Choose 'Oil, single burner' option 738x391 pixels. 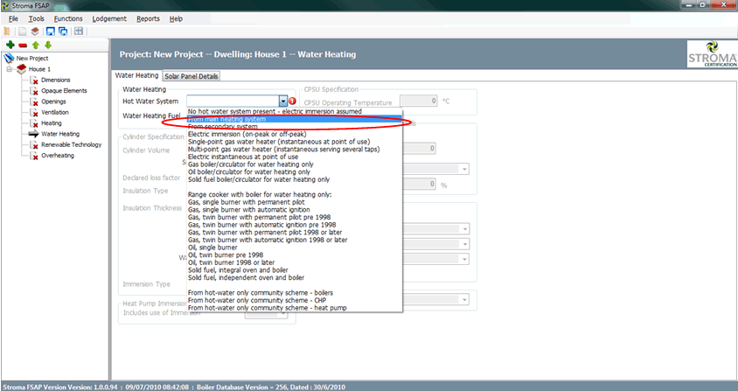coord(295,248)
